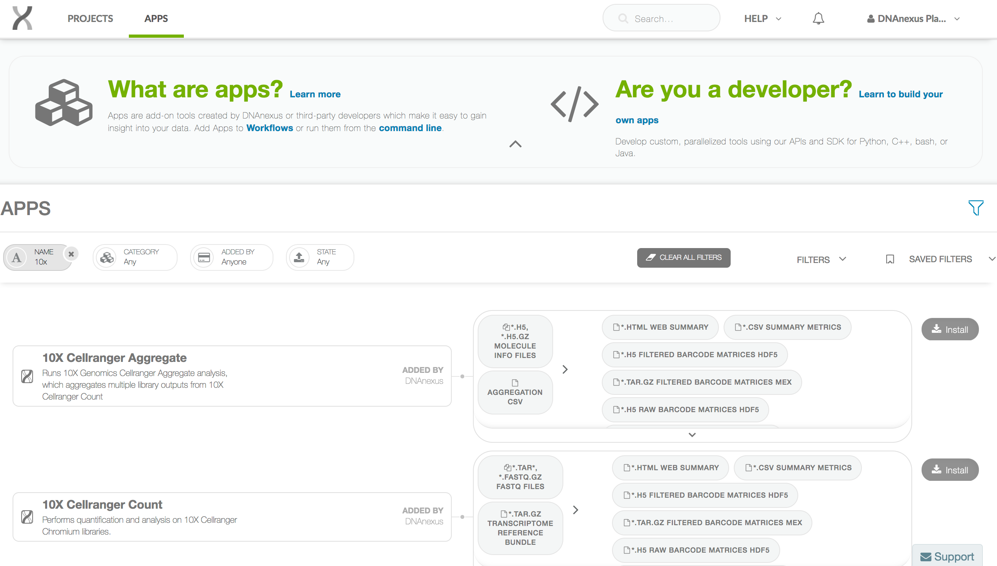The height and width of the screenshot is (566, 997).
Task: Click the Learn more link
Action: click(x=315, y=94)
